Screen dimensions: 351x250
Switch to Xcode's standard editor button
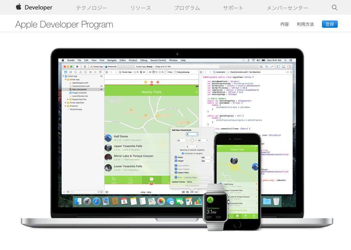[261, 66]
